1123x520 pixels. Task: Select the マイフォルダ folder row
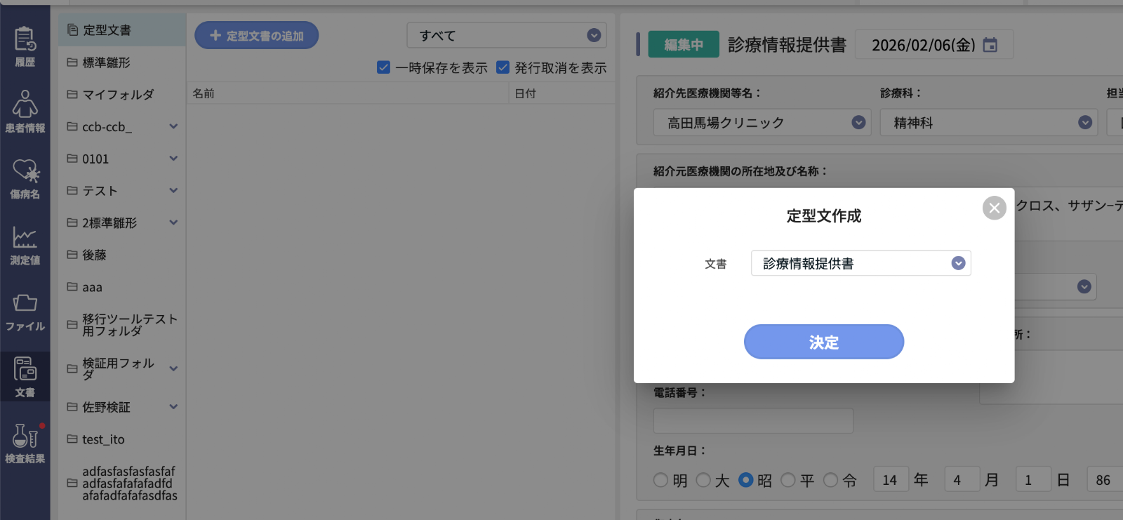(x=122, y=94)
